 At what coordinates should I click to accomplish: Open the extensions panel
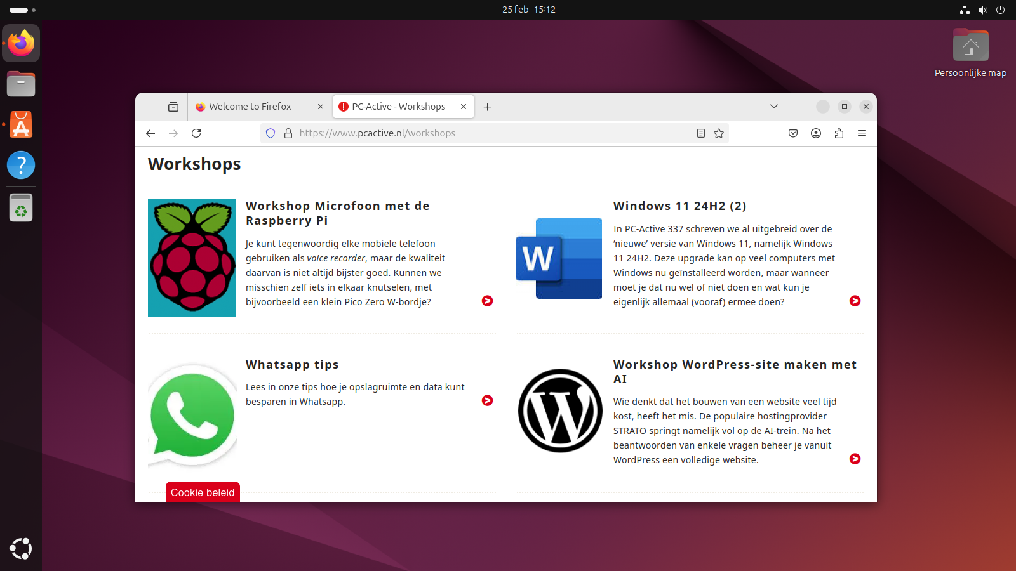click(839, 133)
